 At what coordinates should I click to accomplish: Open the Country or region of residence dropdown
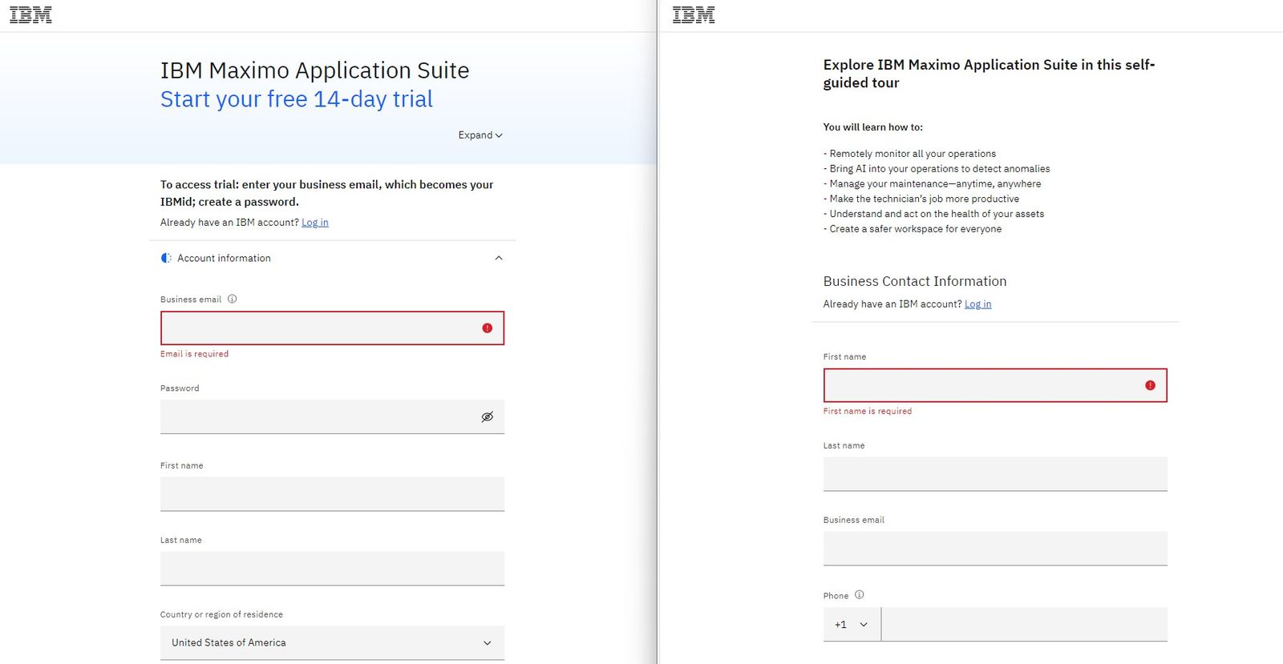(332, 642)
